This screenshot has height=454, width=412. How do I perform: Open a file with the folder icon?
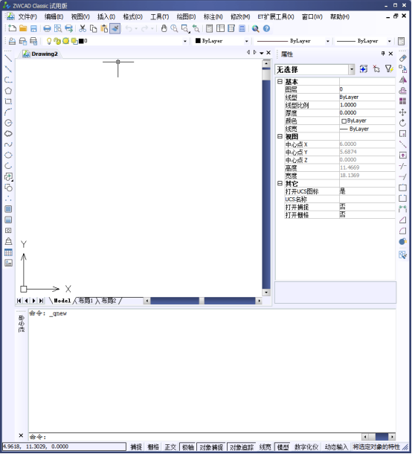(x=23, y=28)
